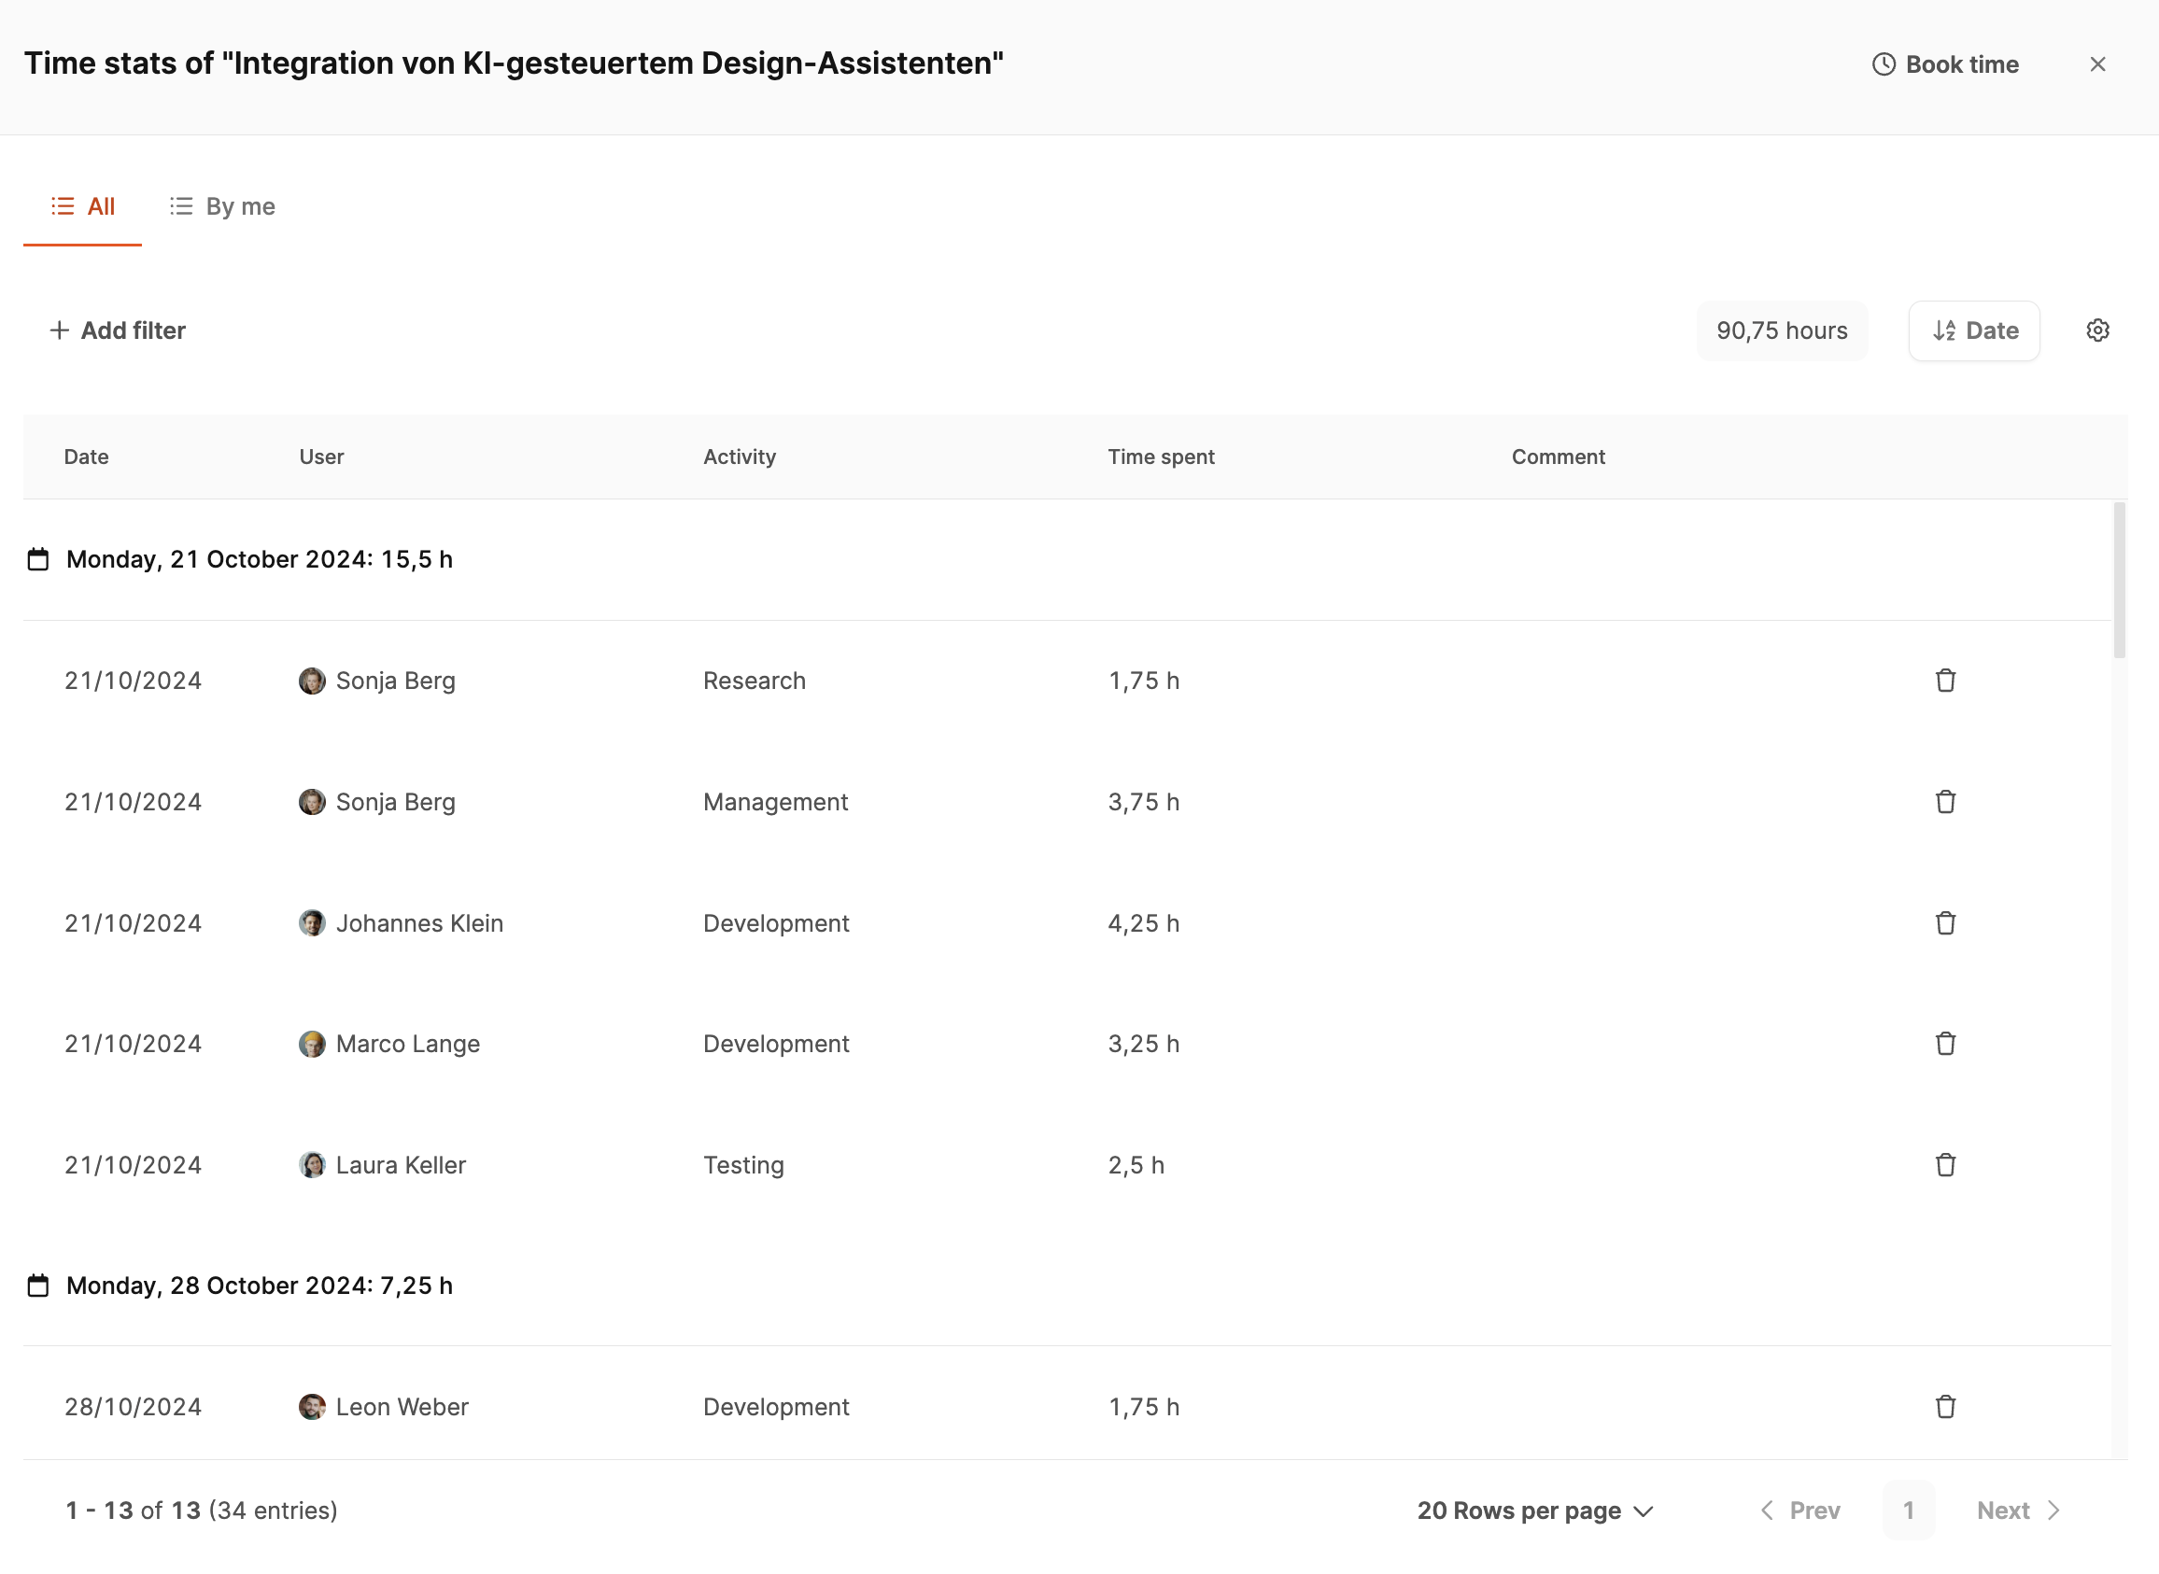The width and height of the screenshot is (2159, 1574).
Task: Click the vertical scrollbar of the table
Action: [x=2119, y=582]
